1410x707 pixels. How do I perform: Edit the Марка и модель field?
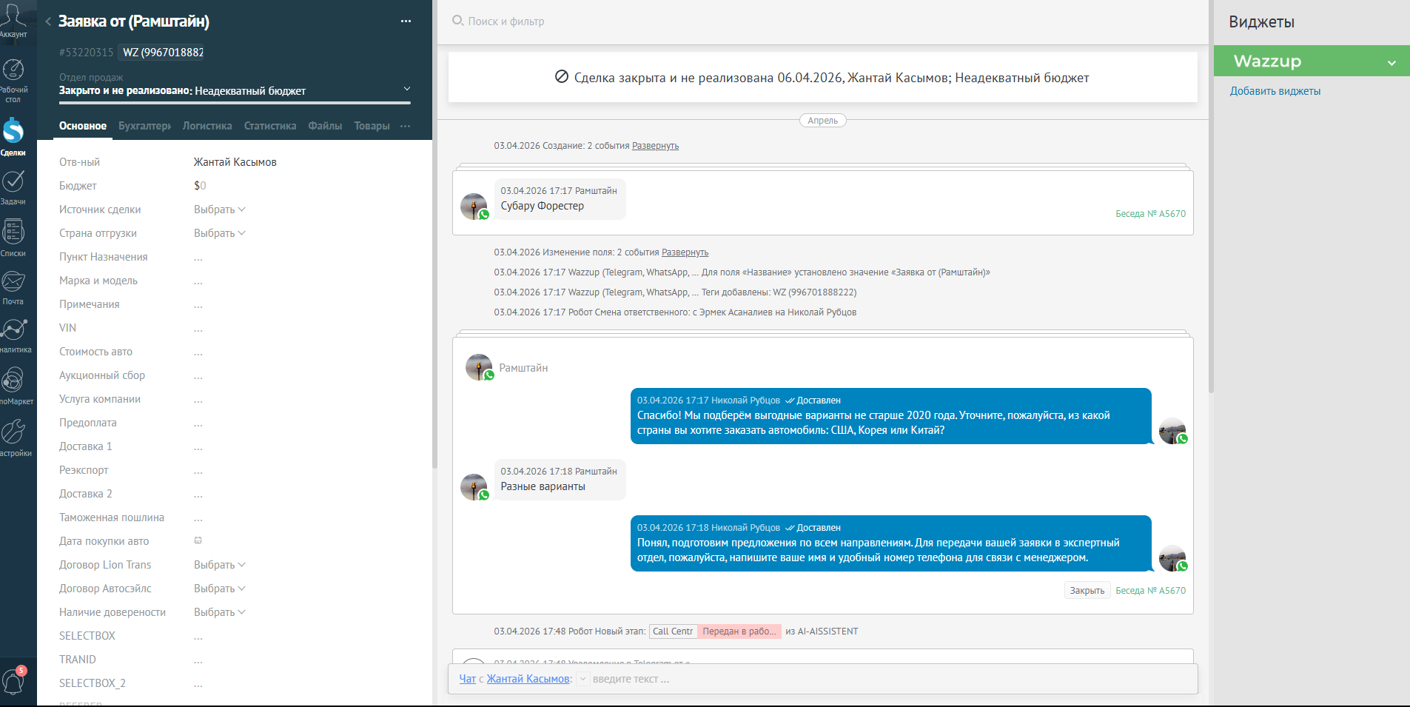[x=198, y=281]
